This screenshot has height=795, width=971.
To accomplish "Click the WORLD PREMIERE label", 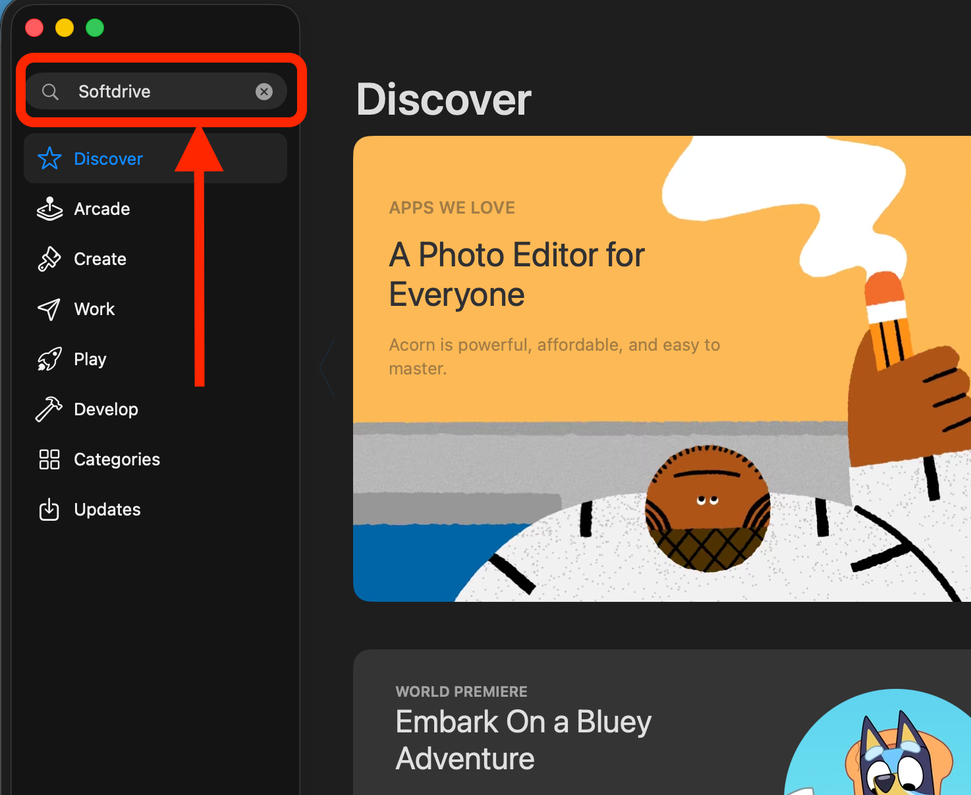I will [461, 692].
